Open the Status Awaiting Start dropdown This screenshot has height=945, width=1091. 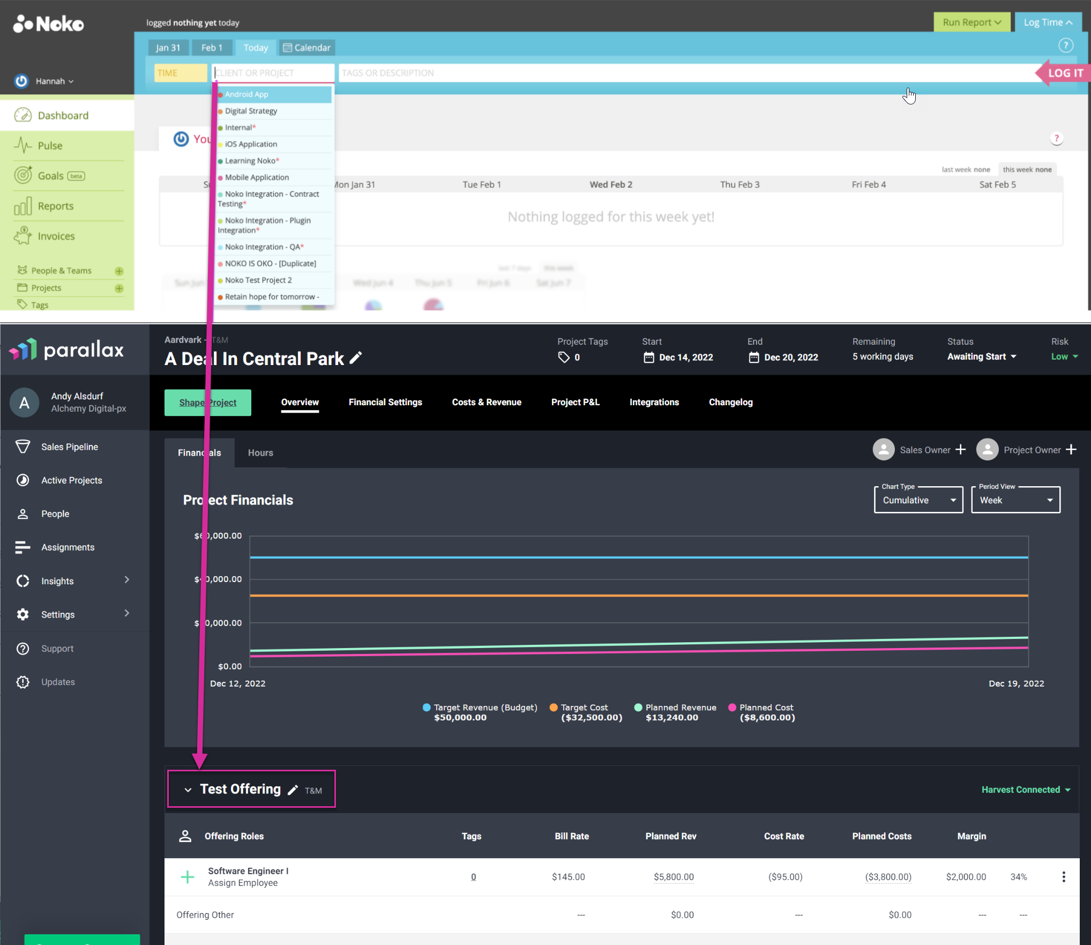click(x=982, y=356)
